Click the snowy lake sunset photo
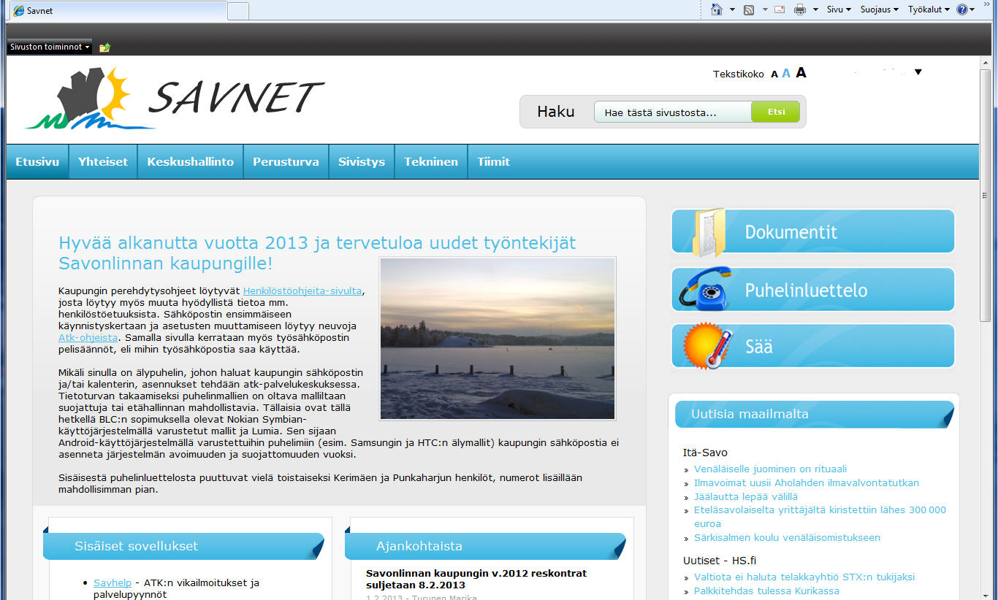 coord(498,339)
